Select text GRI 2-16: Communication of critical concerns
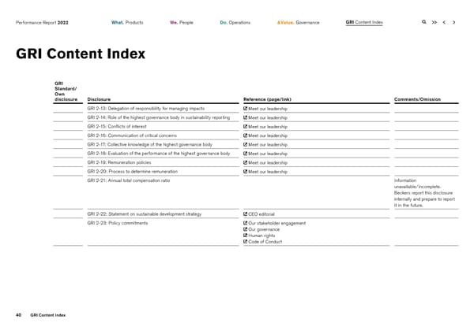This screenshot has height=334, width=474. tap(132, 135)
